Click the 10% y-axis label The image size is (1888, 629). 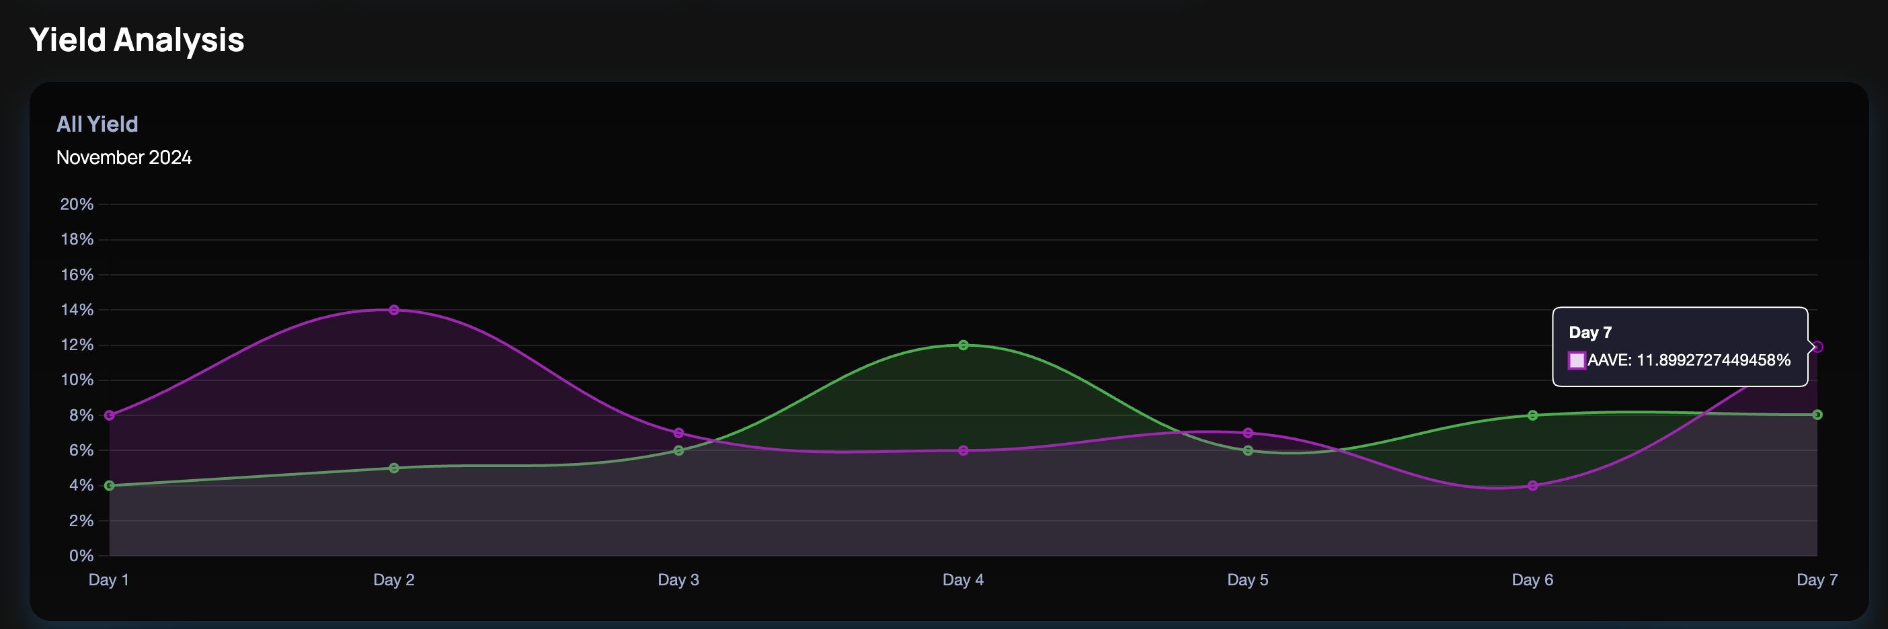pyautogui.click(x=77, y=380)
